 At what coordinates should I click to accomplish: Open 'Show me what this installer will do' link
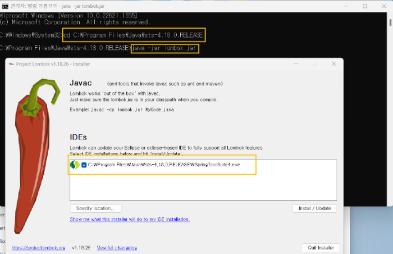(x=130, y=219)
